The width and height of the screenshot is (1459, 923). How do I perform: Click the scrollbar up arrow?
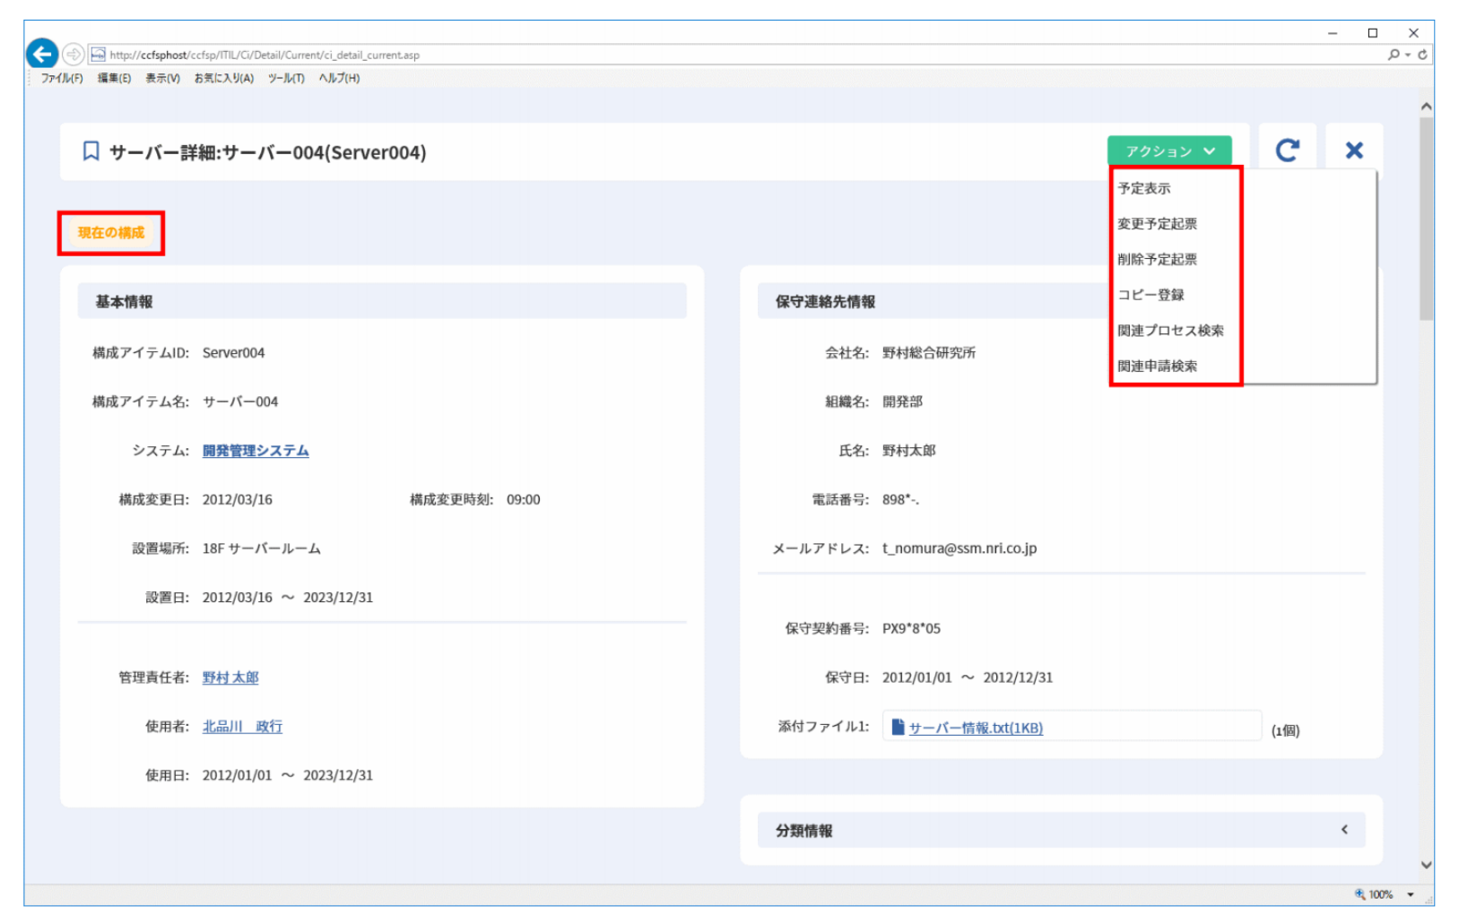click(1426, 106)
